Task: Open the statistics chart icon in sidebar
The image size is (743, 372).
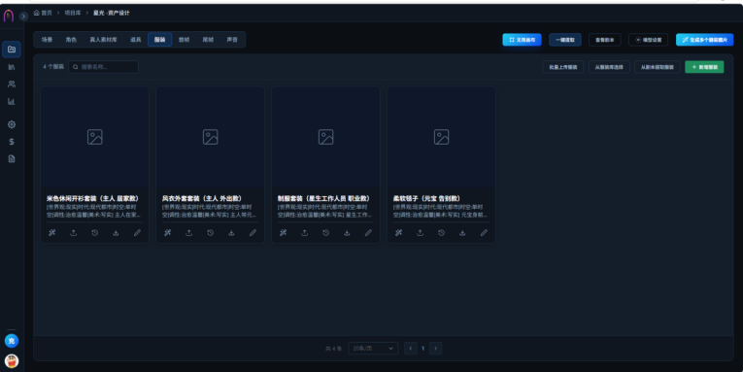Action: 12,101
